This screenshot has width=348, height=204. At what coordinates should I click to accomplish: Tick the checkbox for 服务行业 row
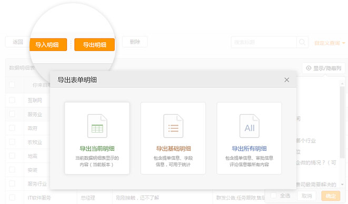point(12,183)
